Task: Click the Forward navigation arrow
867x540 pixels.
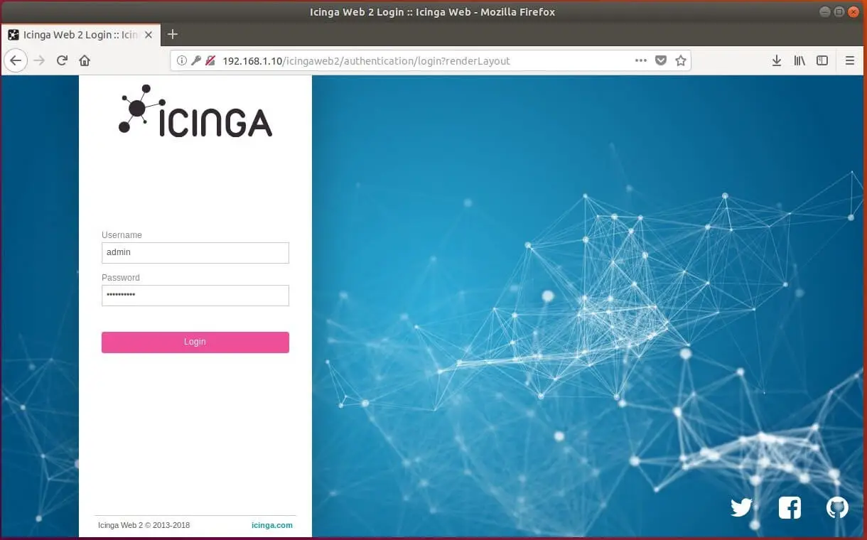Action: click(x=39, y=60)
